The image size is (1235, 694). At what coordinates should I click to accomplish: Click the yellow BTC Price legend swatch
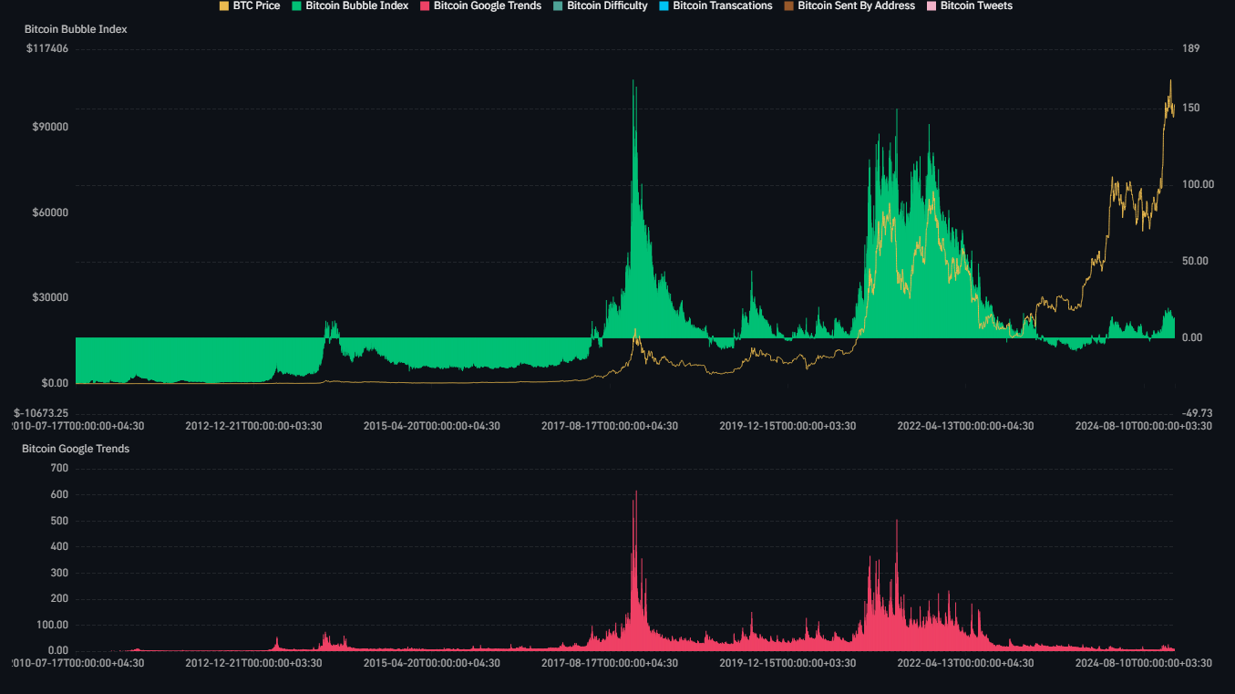point(224,6)
